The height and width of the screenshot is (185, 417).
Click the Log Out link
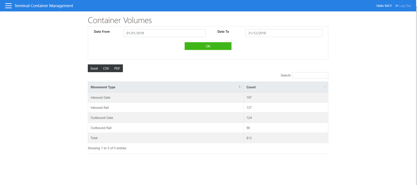coord(403,6)
